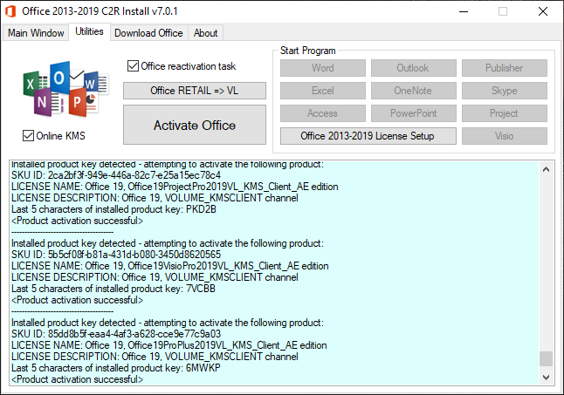Launch Word from Start Program

[323, 68]
